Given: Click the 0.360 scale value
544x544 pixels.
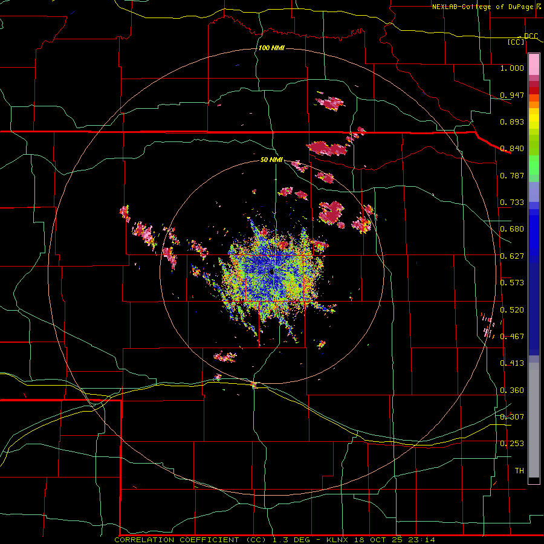Looking at the screenshot, I should pos(512,390).
